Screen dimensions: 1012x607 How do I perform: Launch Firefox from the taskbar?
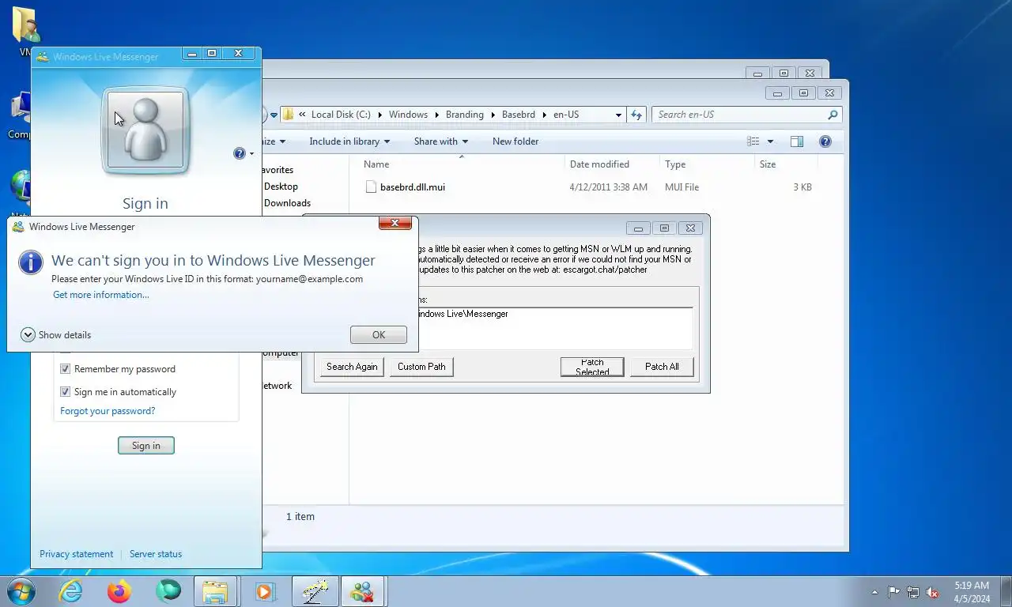click(x=119, y=591)
